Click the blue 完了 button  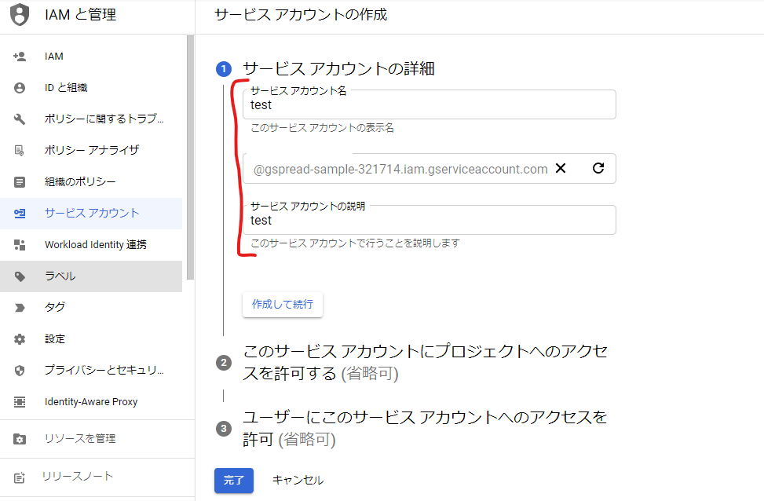coord(233,480)
